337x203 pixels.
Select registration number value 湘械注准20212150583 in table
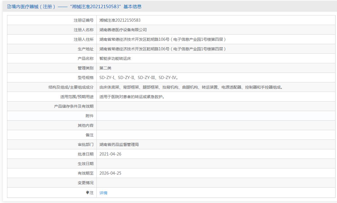[120, 20]
